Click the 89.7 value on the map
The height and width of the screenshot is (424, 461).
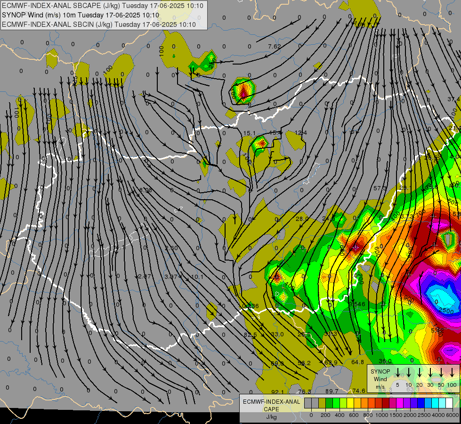click(x=332, y=391)
